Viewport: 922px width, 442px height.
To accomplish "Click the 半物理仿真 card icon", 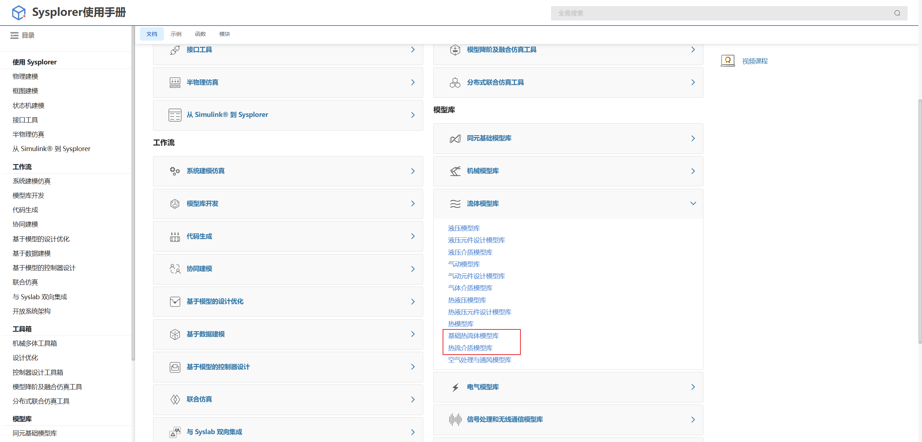I will click(x=175, y=82).
